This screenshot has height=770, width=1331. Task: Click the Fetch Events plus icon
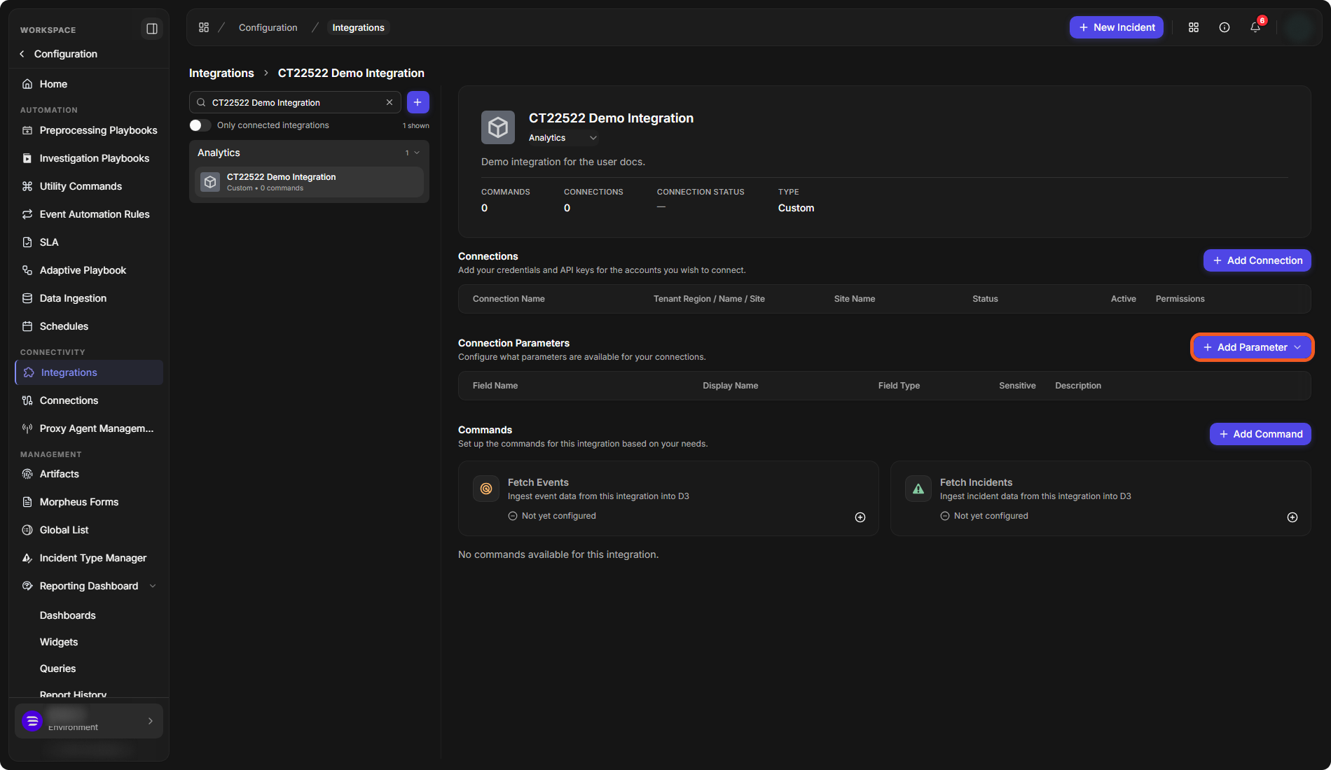point(860,517)
